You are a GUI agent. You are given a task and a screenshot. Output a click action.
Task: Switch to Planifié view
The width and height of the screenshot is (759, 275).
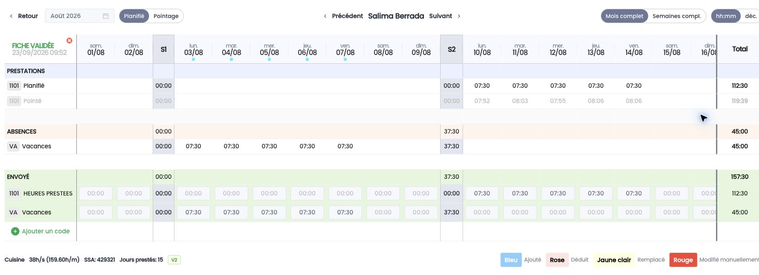coord(134,16)
